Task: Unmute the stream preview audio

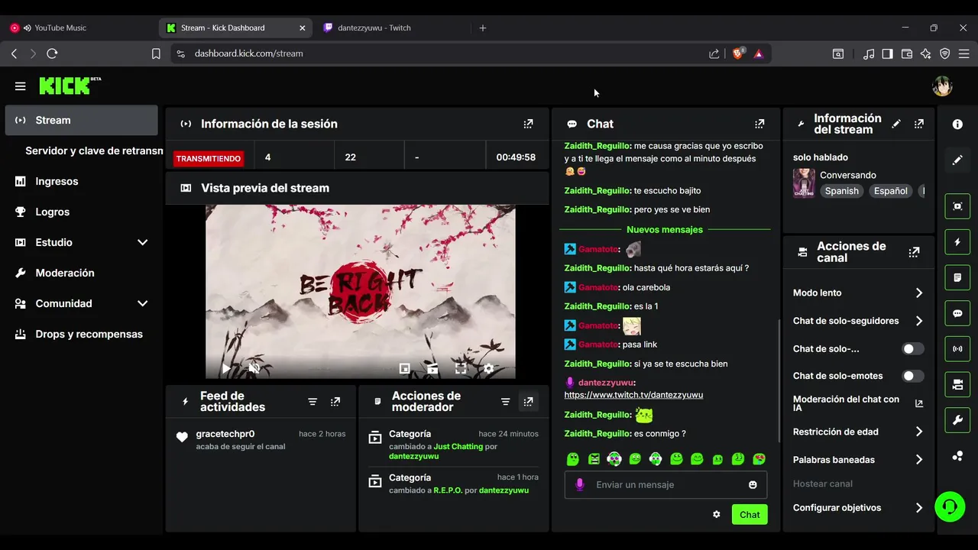Action: tap(254, 368)
